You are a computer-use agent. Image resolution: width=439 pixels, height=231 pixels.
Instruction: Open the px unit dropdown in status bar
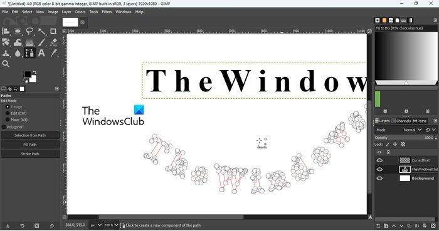tap(96, 225)
